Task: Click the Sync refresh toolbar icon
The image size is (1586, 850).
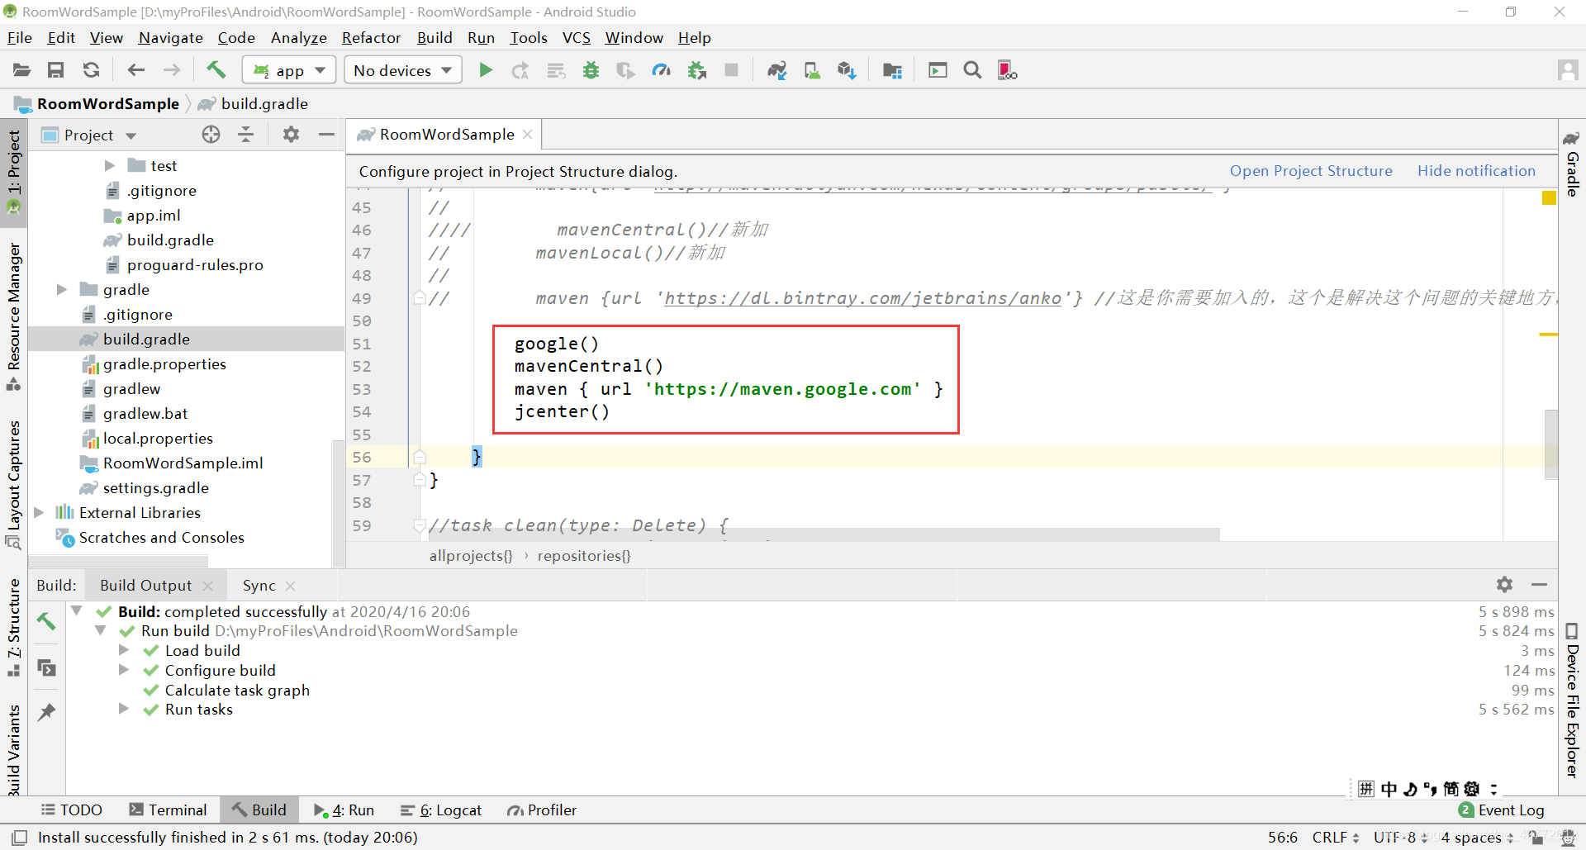Action: click(x=91, y=70)
